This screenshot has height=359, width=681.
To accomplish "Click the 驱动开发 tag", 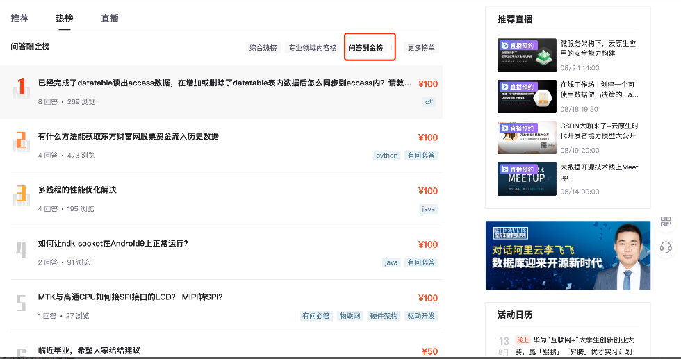I will pos(421,316).
